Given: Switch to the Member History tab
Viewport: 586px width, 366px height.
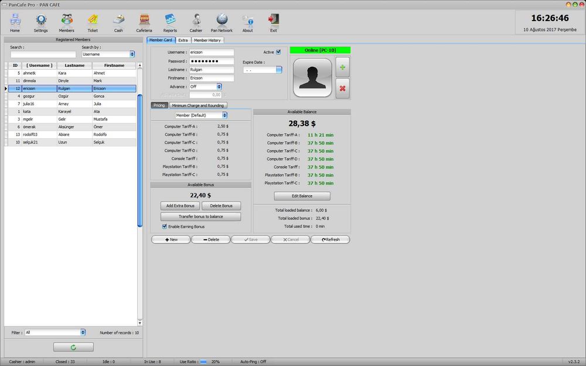Looking at the screenshot, I should (x=207, y=40).
